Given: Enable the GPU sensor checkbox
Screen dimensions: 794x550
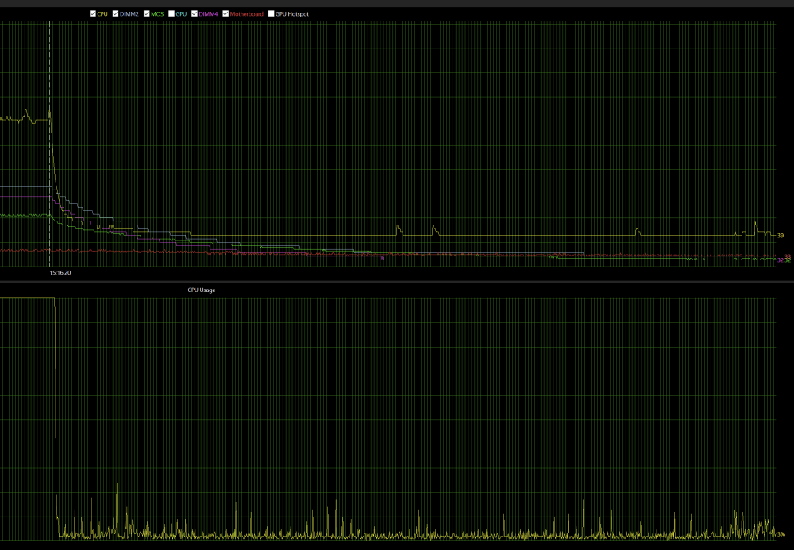Looking at the screenshot, I should [172, 13].
